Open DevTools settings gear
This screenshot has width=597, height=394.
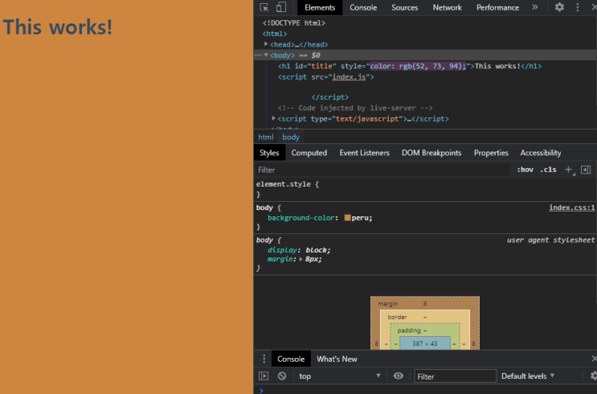[559, 7]
